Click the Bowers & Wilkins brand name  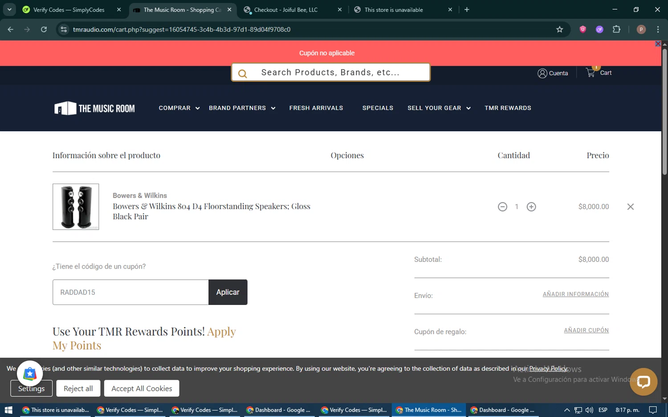(x=140, y=196)
